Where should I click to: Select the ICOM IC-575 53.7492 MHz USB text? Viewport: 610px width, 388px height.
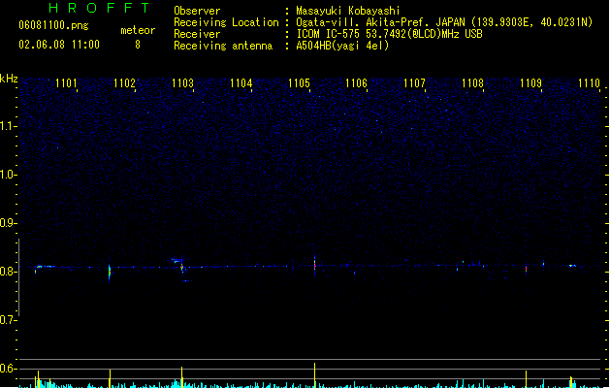[389, 34]
